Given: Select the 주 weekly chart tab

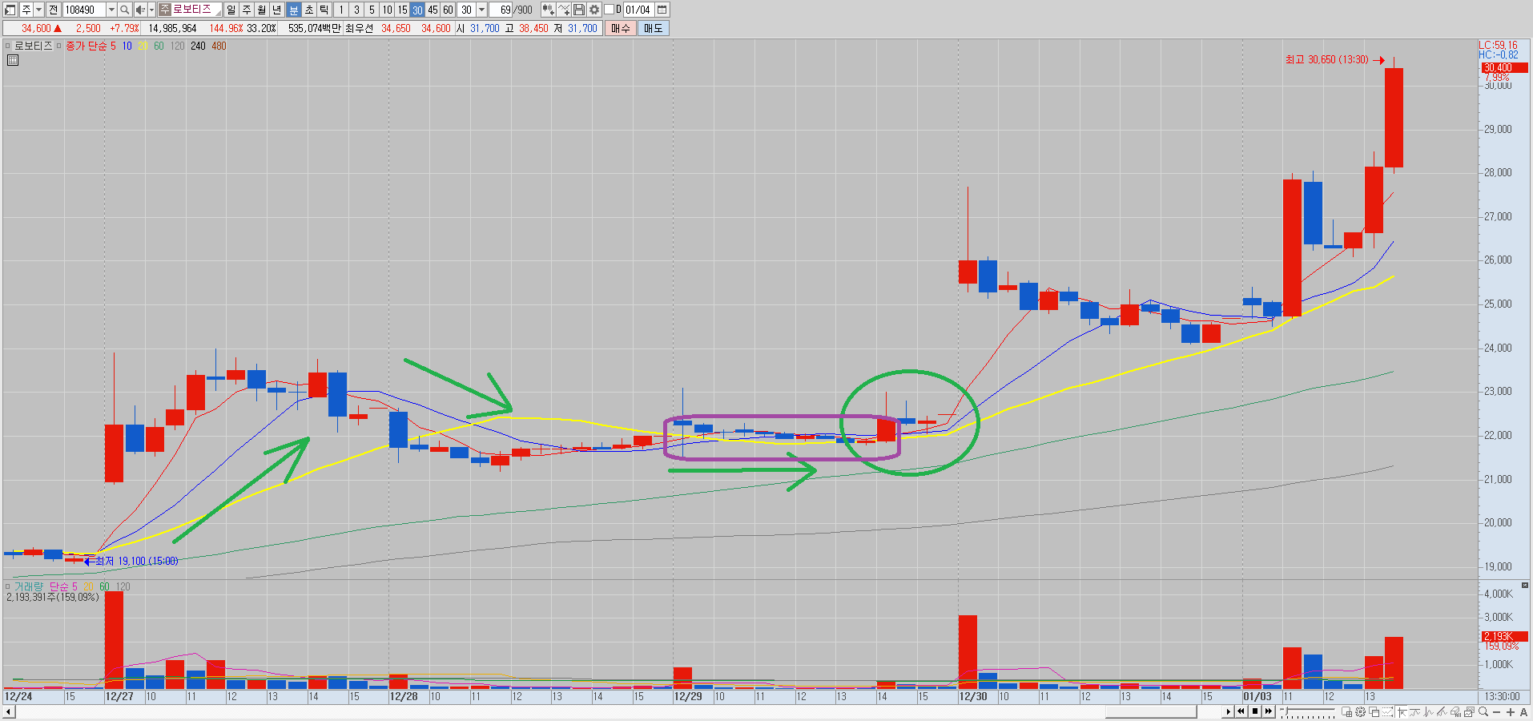Looking at the screenshot, I should tap(247, 10).
